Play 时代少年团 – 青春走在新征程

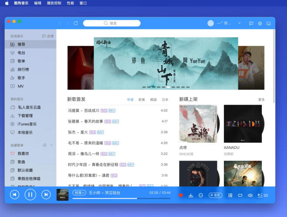(x=118, y=164)
